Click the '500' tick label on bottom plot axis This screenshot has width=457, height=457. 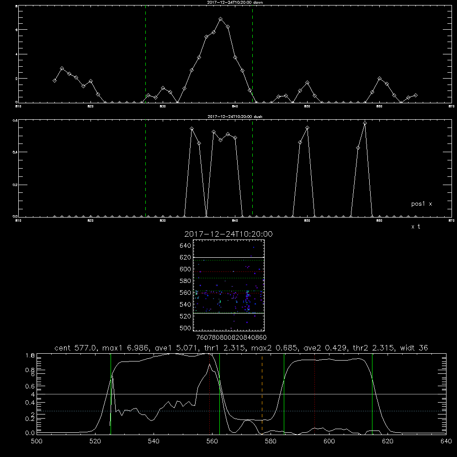[37, 441]
